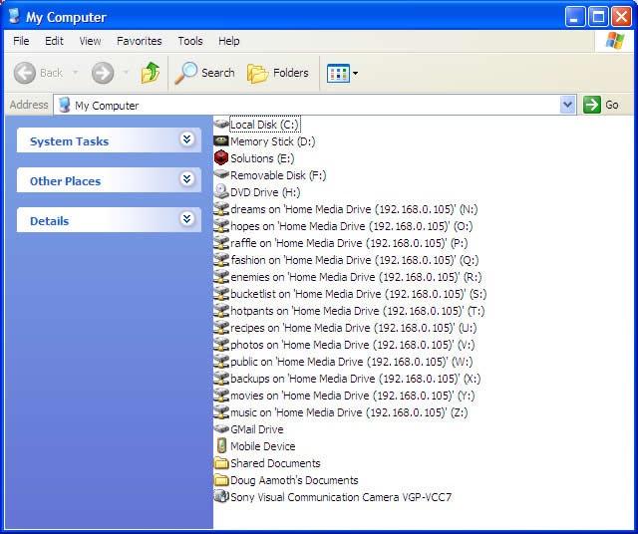Open the View menu
The height and width of the screenshot is (534, 638).
point(90,41)
